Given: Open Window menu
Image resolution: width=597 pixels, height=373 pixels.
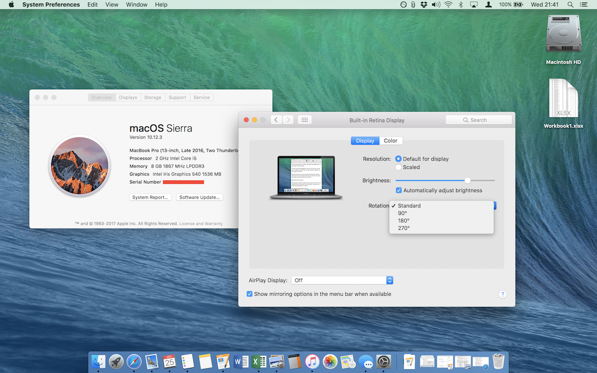Looking at the screenshot, I should [137, 5].
